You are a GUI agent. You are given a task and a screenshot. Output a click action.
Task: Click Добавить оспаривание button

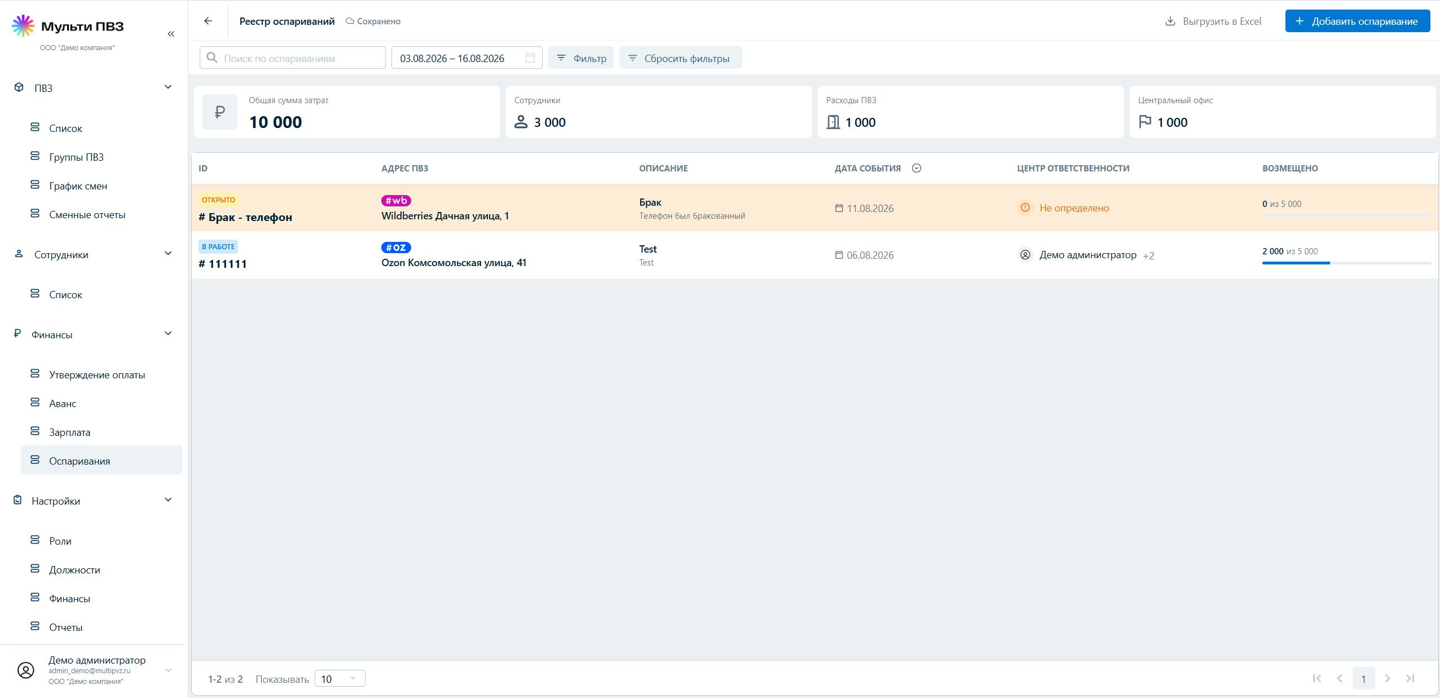[x=1358, y=21]
